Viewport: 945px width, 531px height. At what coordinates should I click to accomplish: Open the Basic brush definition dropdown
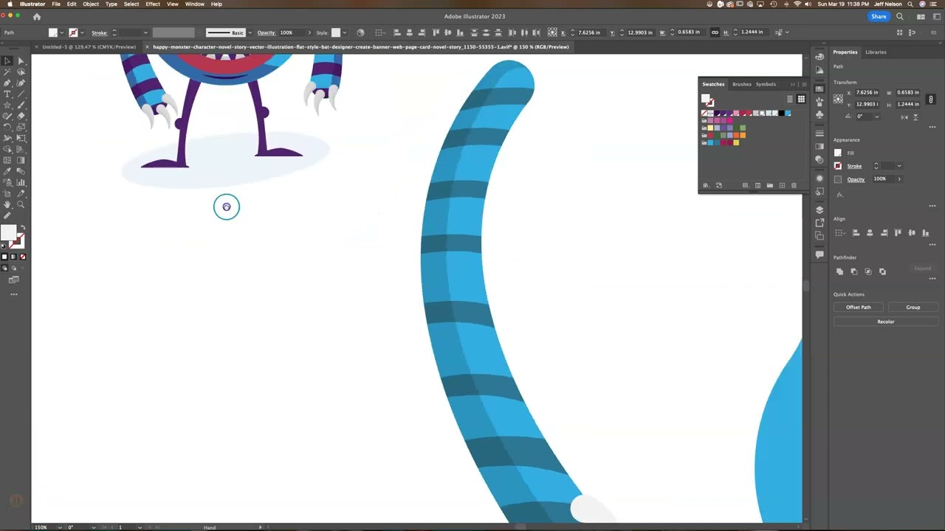point(250,32)
